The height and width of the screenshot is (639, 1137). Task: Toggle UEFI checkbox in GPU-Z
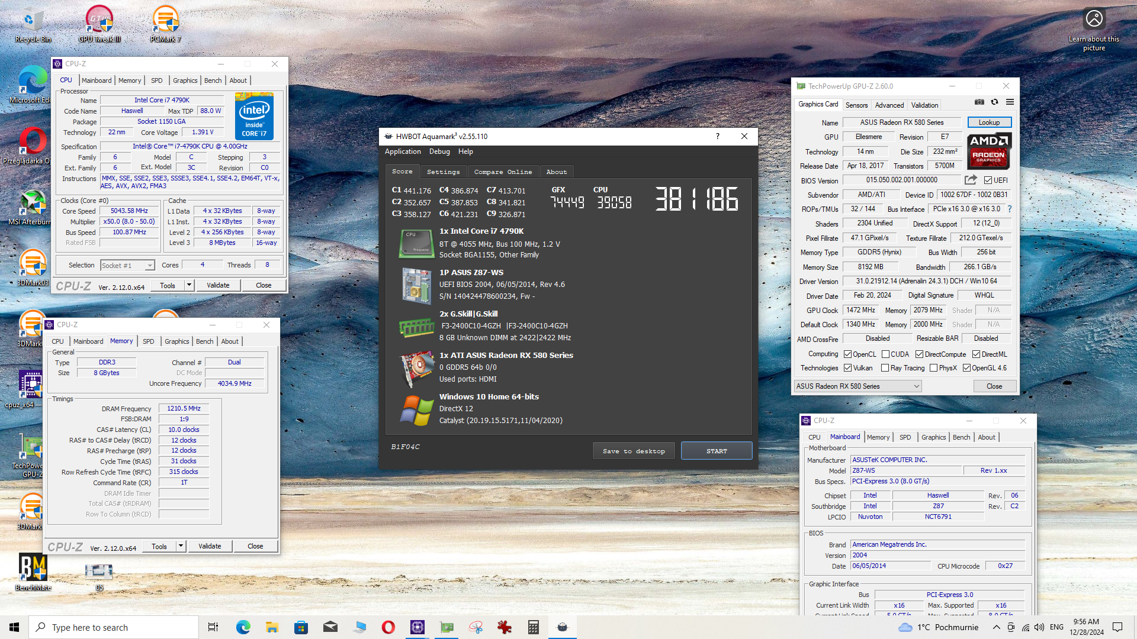pyautogui.click(x=988, y=180)
